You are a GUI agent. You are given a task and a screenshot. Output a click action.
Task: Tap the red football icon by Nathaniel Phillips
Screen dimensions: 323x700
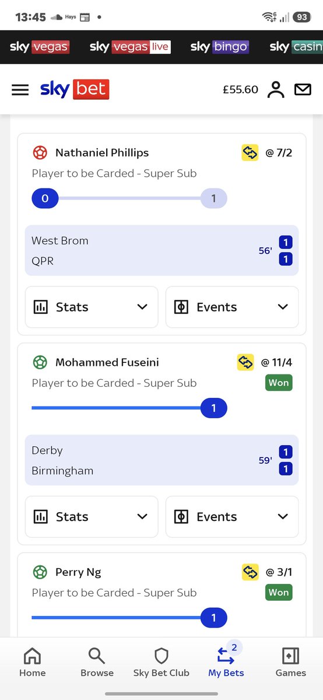coord(40,153)
